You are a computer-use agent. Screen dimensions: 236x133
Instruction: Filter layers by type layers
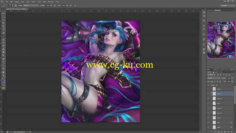[x=224, y=75]
